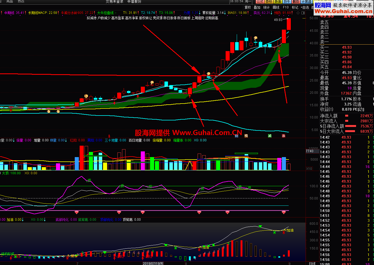Click the 顶牛 toolbar button

tap(287, 2)
